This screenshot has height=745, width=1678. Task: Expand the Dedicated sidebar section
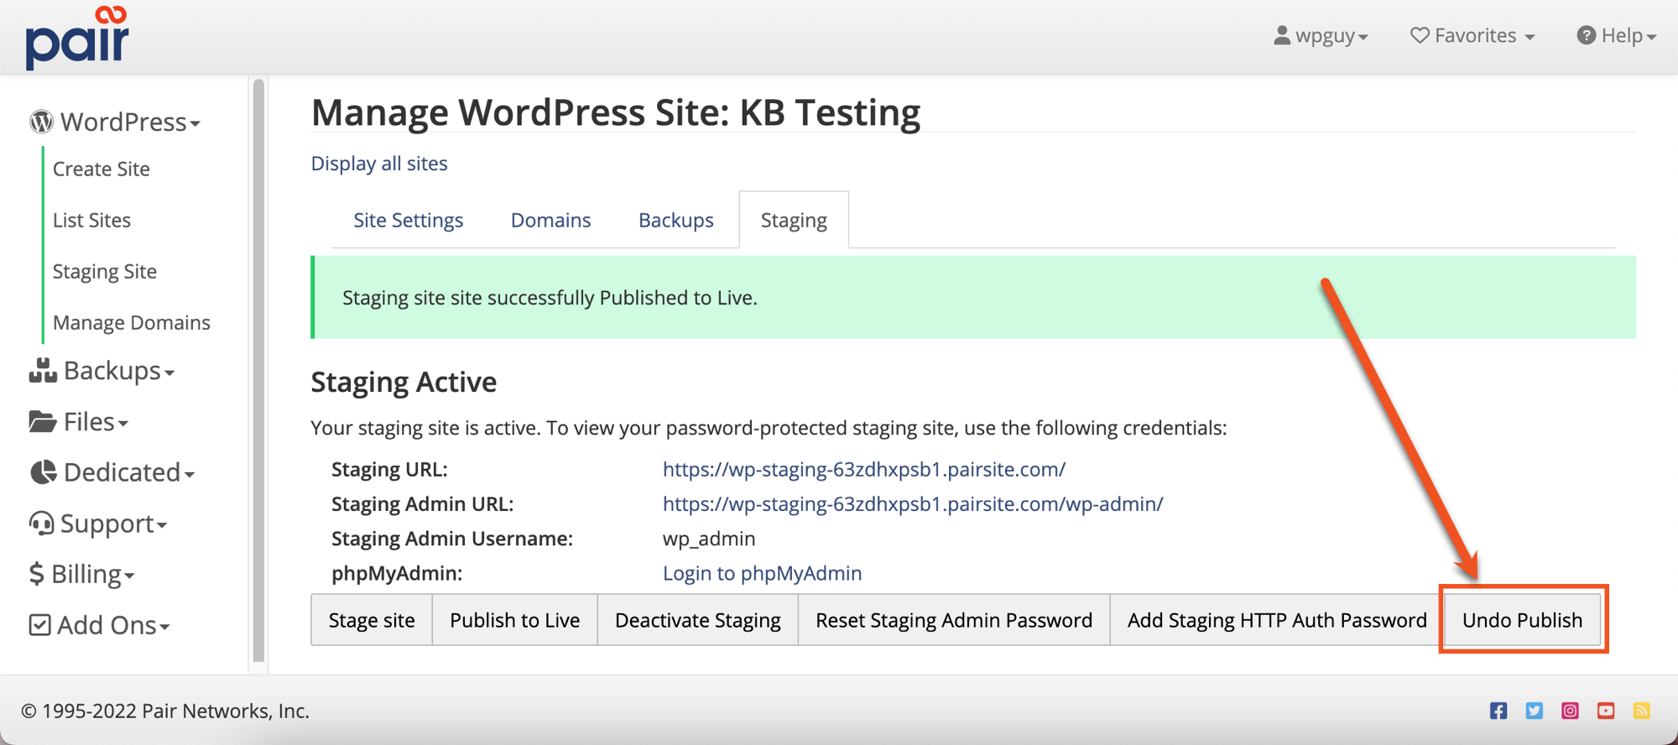coord(112,472)
